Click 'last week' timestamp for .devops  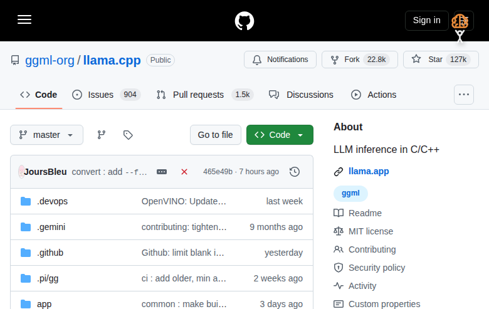[285, 201]
